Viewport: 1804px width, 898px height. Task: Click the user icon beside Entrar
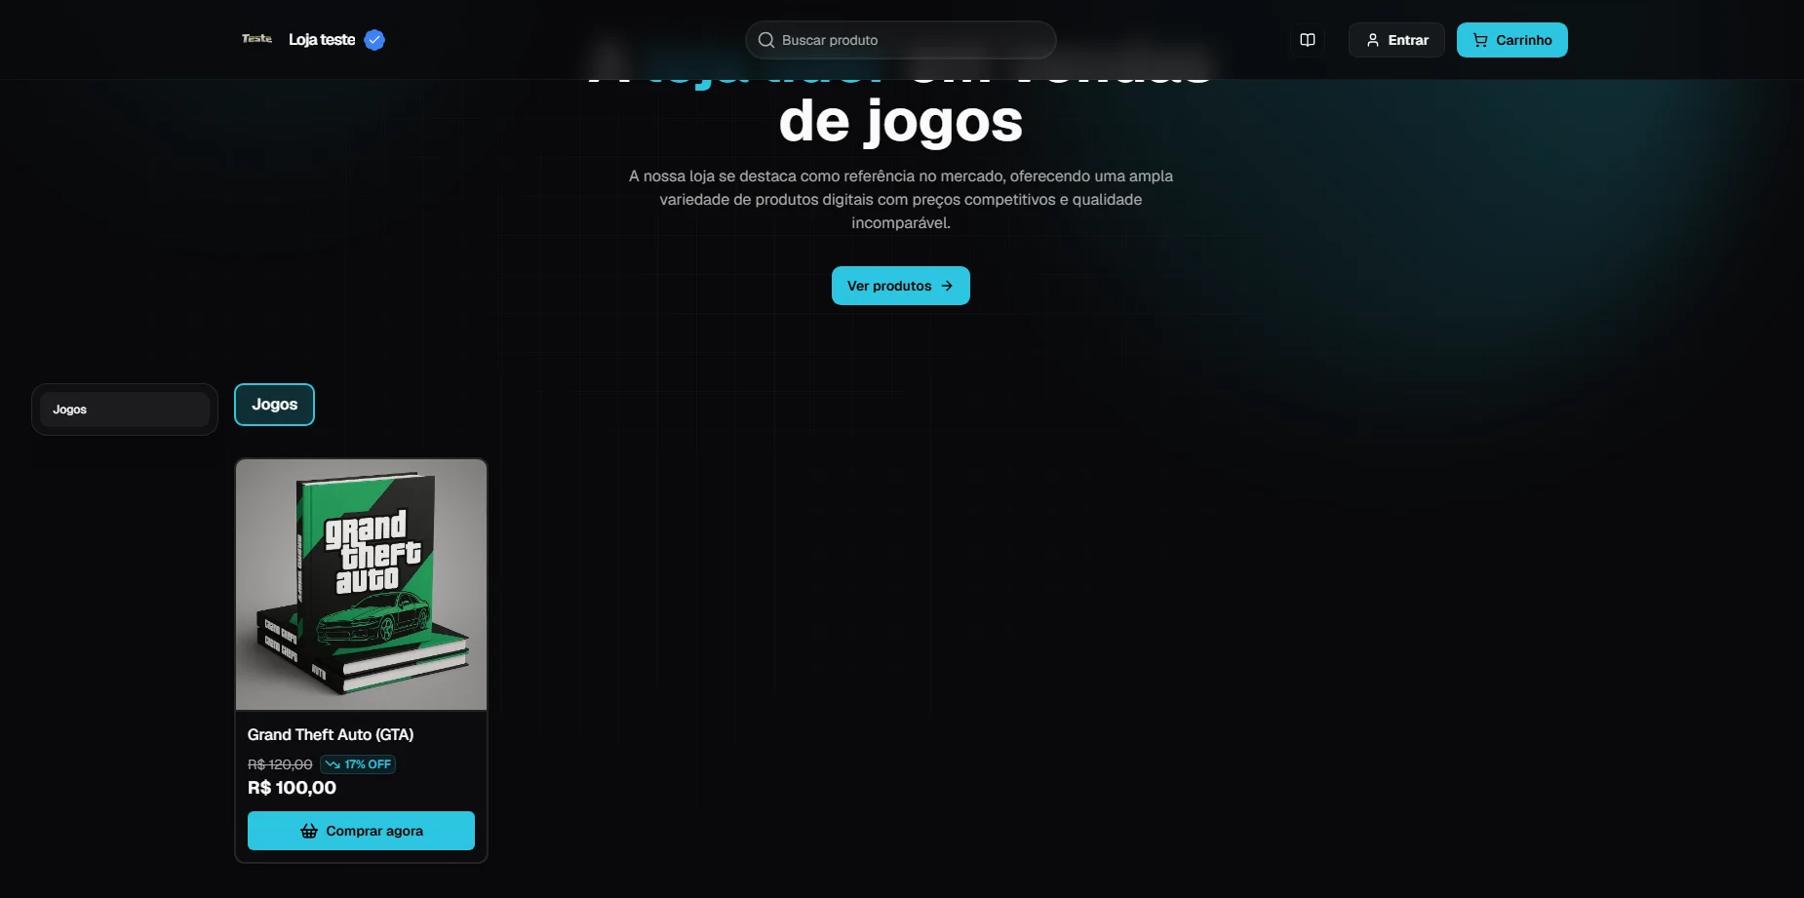pos(1373,40)
